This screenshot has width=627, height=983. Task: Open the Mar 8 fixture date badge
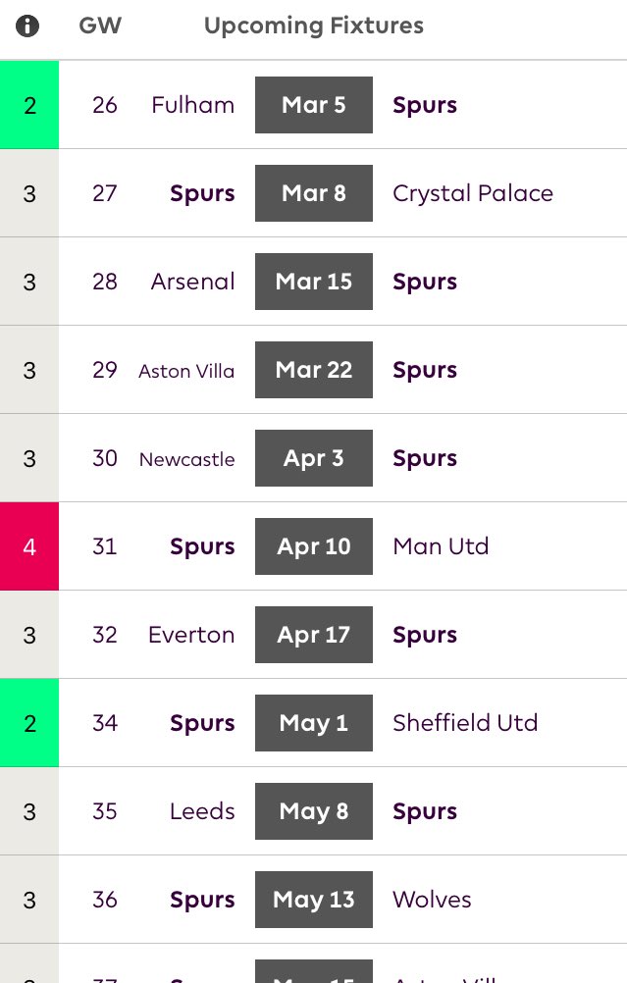click(314, 193)
